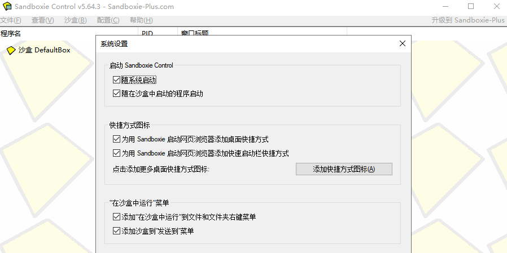Click the yellow DefaultBox sandbox icon
This screenshot has width=507, height=253.
click(x=11, y=50)
